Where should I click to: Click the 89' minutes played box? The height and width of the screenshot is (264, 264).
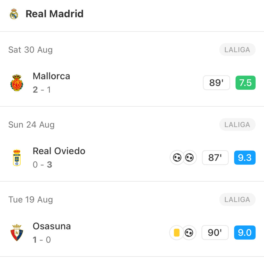[216, 83]
